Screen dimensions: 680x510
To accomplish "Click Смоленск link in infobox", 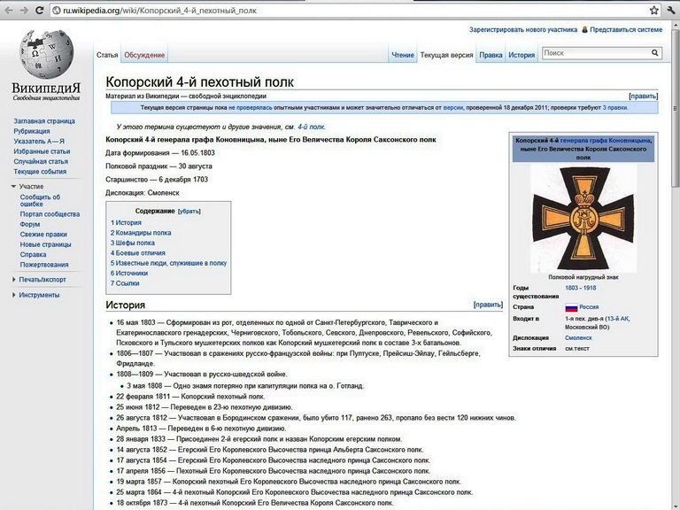I will 578,338.
